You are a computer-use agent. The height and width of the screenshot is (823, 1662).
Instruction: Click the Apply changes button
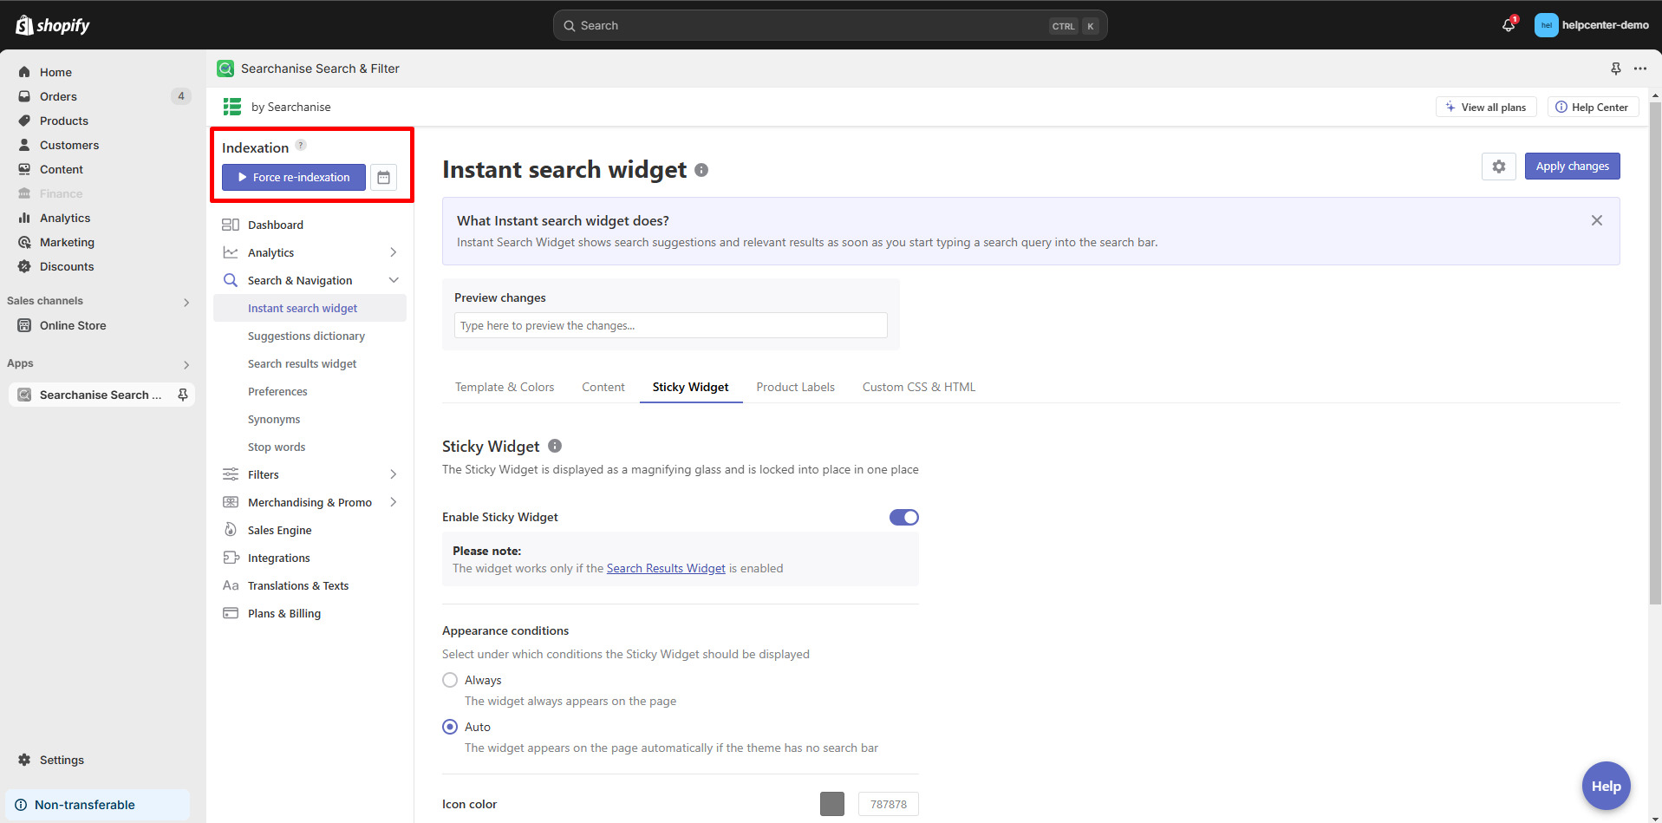point(1571,166)
